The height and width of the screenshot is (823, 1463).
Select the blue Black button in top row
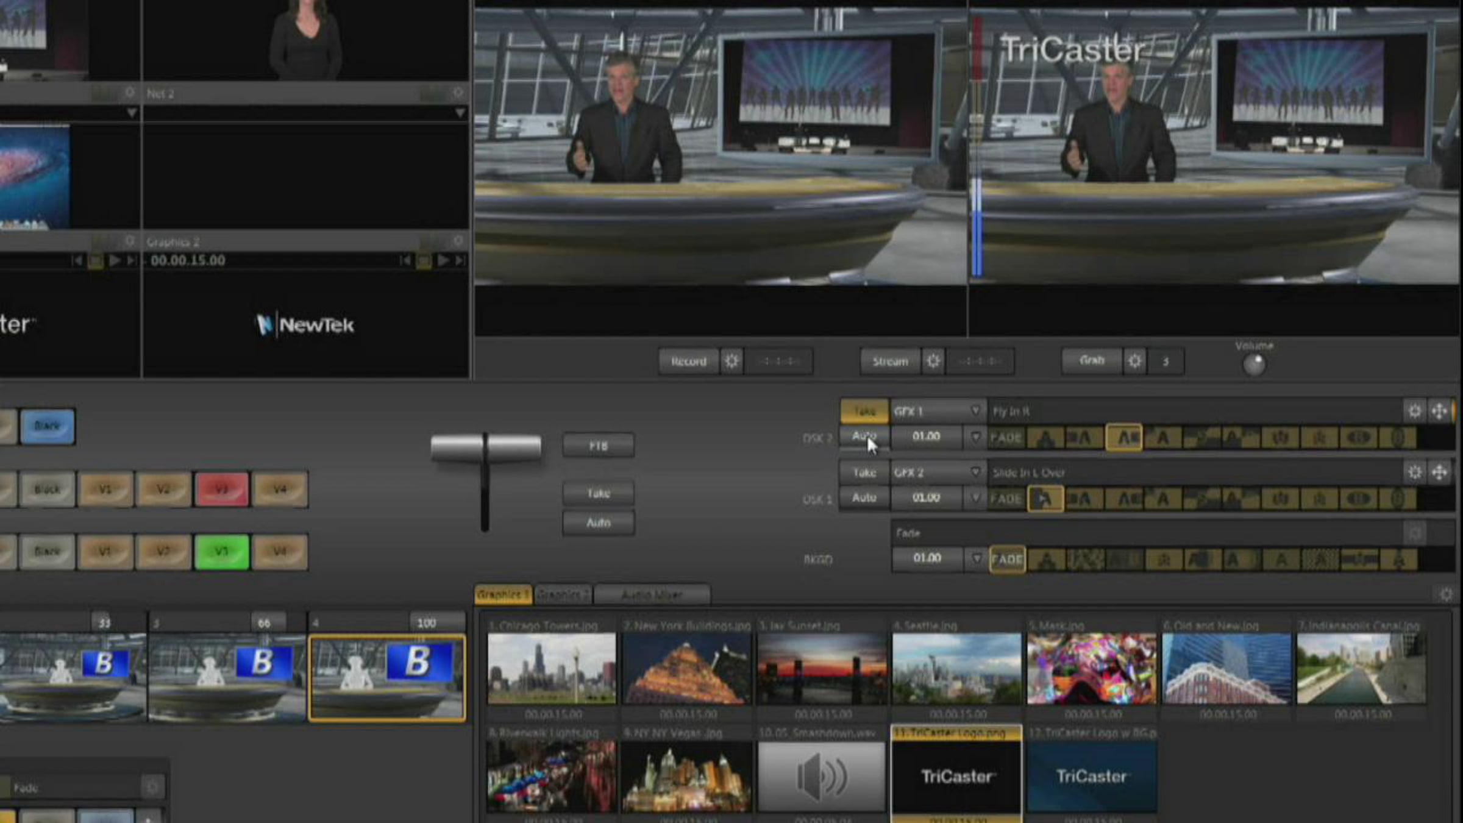click(48, 426)
